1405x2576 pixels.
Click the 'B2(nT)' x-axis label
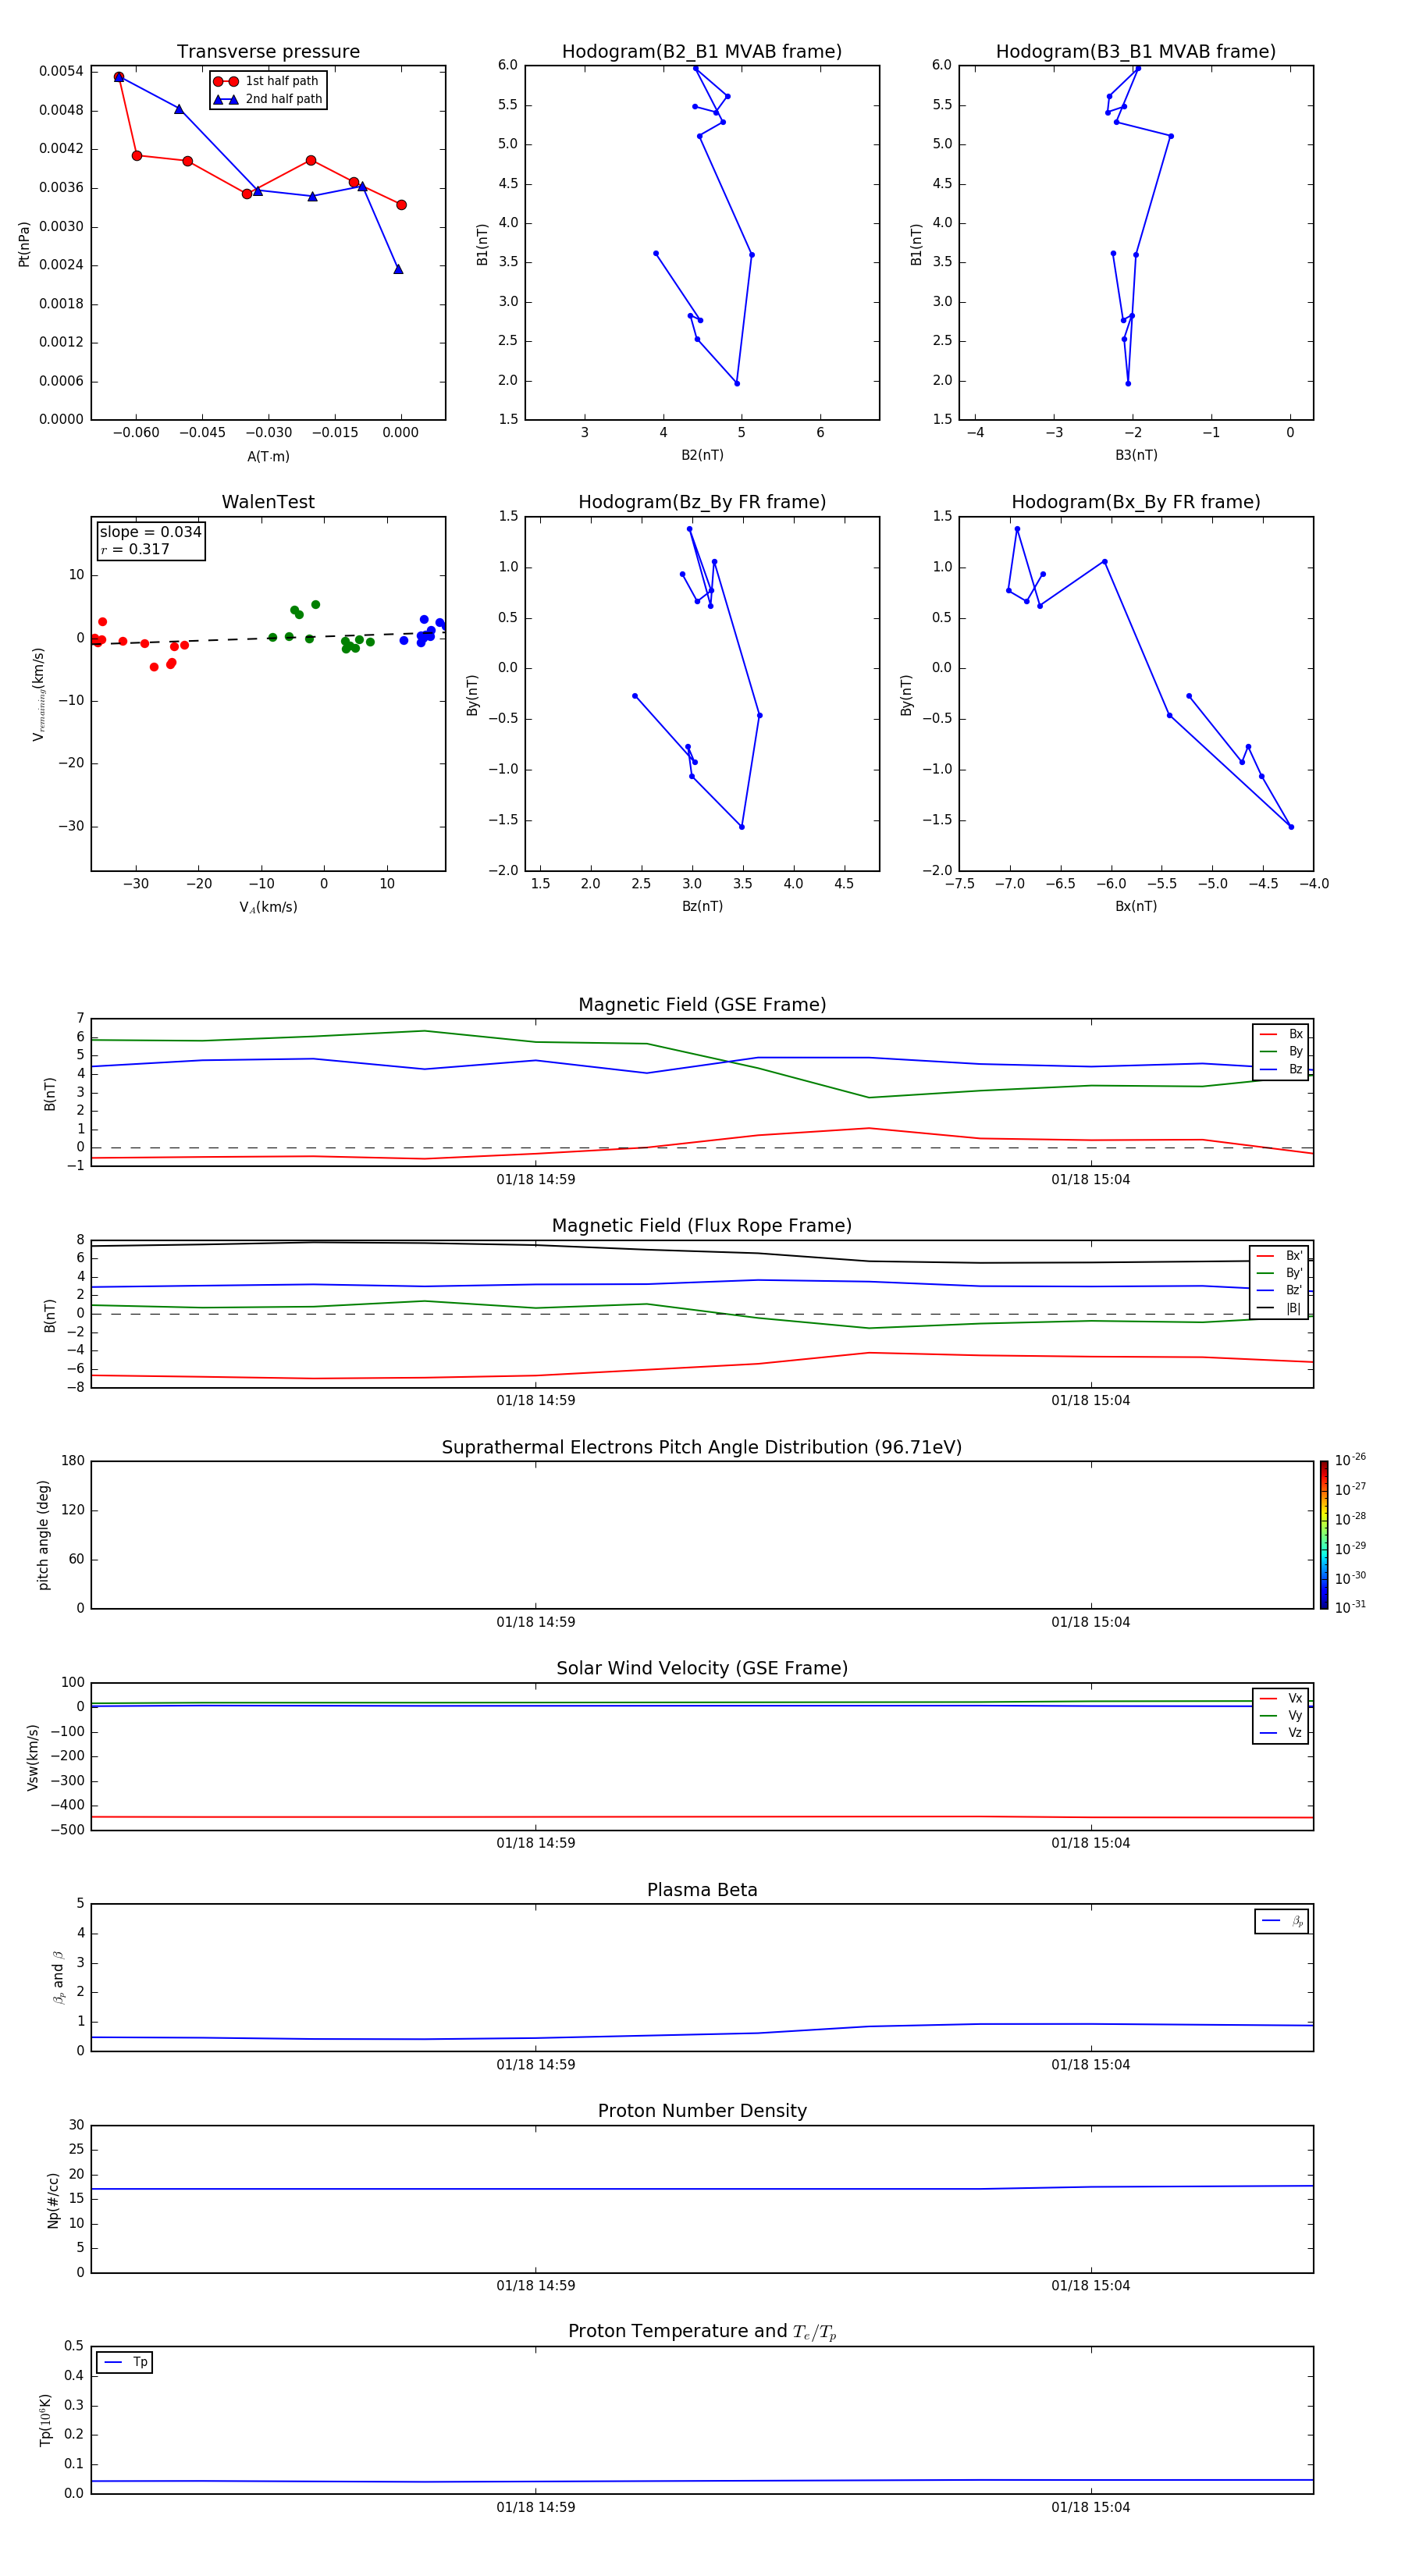[702, 455]
